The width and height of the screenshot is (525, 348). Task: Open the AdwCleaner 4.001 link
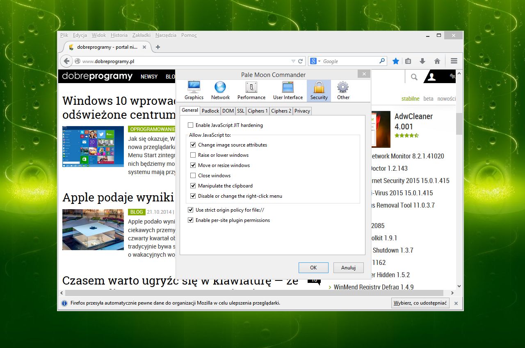click(x=413, y=122)
